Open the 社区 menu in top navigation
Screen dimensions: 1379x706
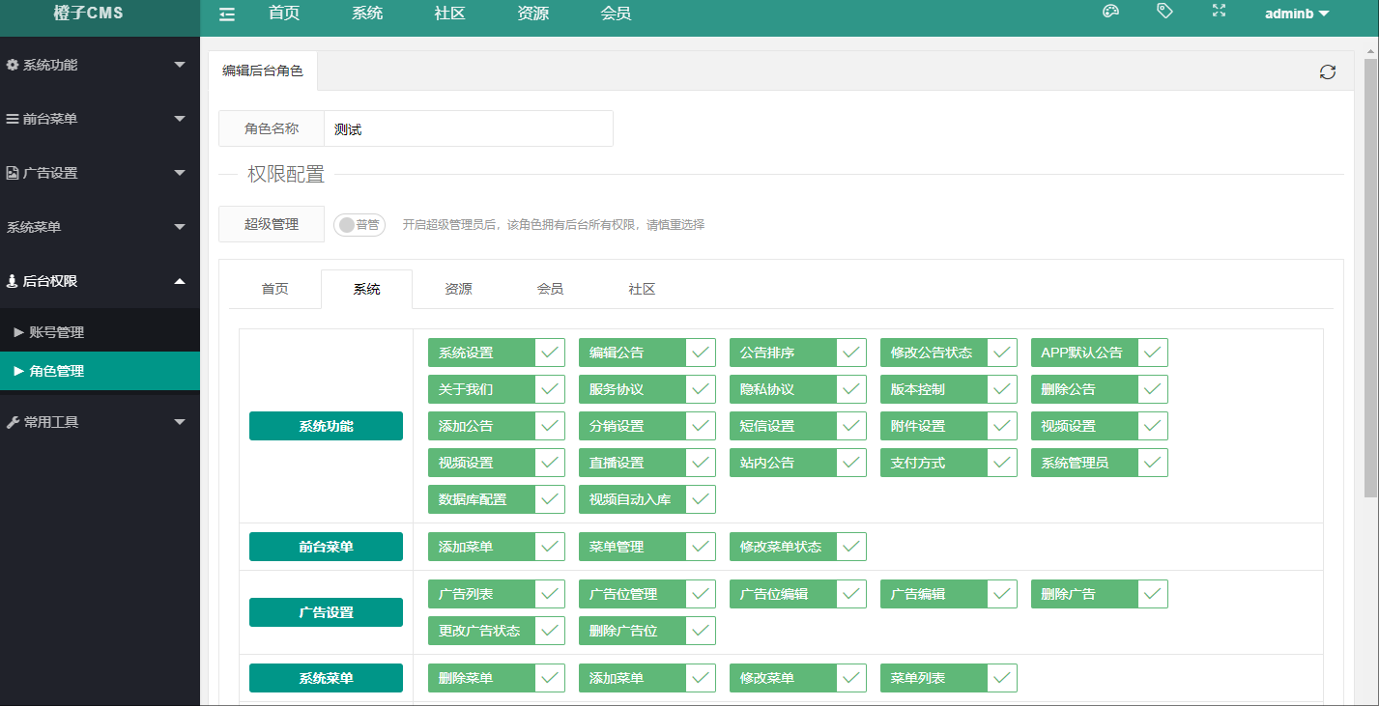tap(448, 14)
